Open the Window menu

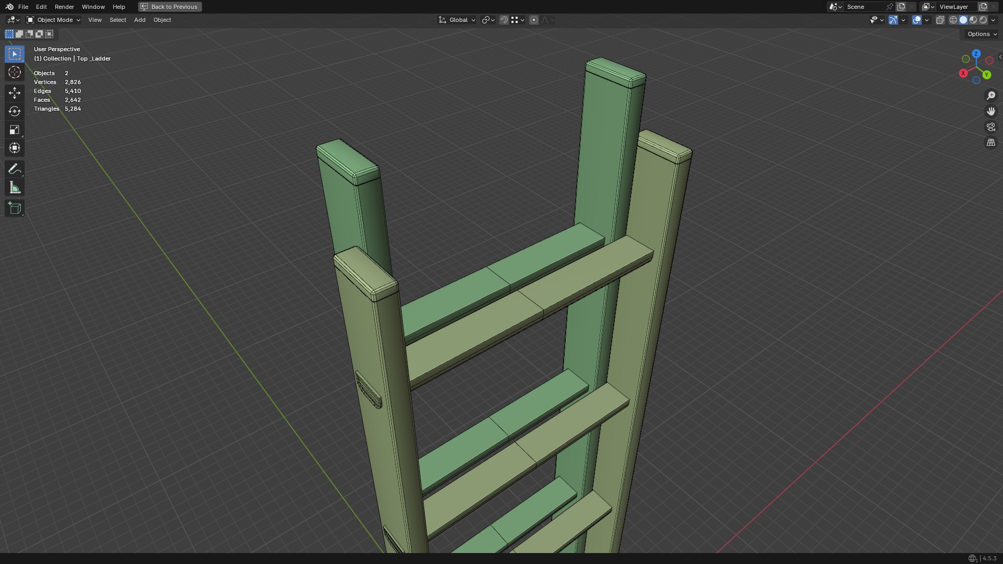click(93, 7)
